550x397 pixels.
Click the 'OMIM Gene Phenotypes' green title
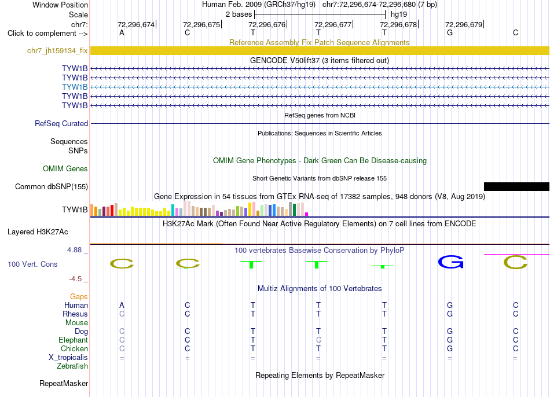click(320, 161)
